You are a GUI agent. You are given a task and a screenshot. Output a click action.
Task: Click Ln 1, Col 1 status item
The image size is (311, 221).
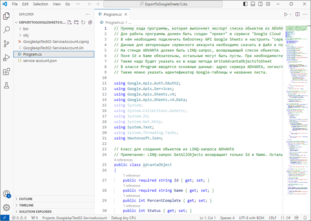pyautogui.click(x=207, y=218)
